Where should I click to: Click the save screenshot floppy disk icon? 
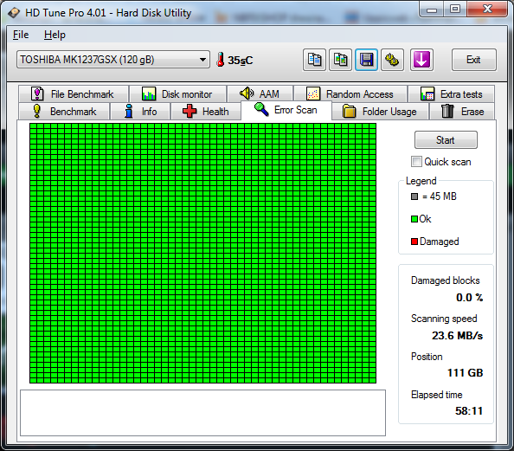tap(366, 60)
